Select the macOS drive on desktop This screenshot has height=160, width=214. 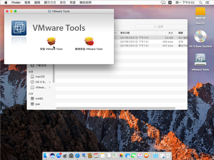pyautogui.click(x=200, y=13)
